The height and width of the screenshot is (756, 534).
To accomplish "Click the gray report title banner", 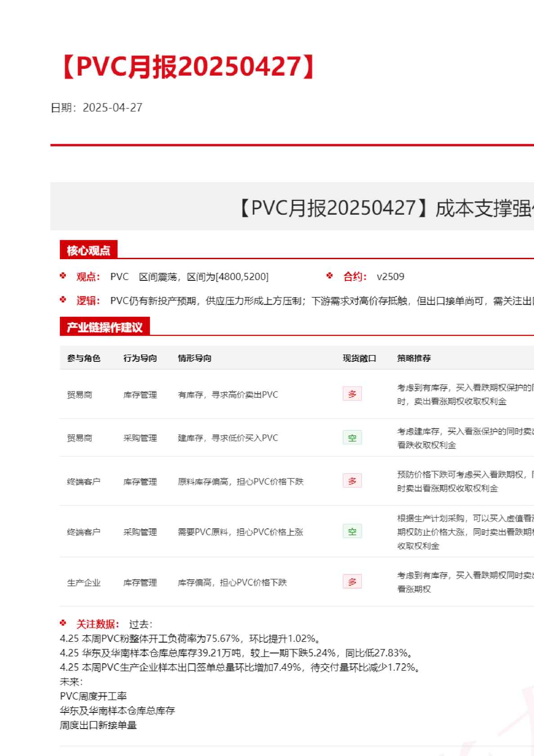I will coord(292,207).
